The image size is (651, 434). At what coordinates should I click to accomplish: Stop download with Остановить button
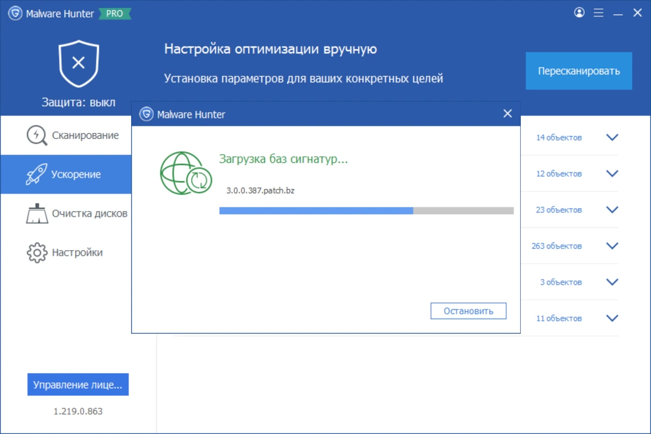(x=468, y=311)
